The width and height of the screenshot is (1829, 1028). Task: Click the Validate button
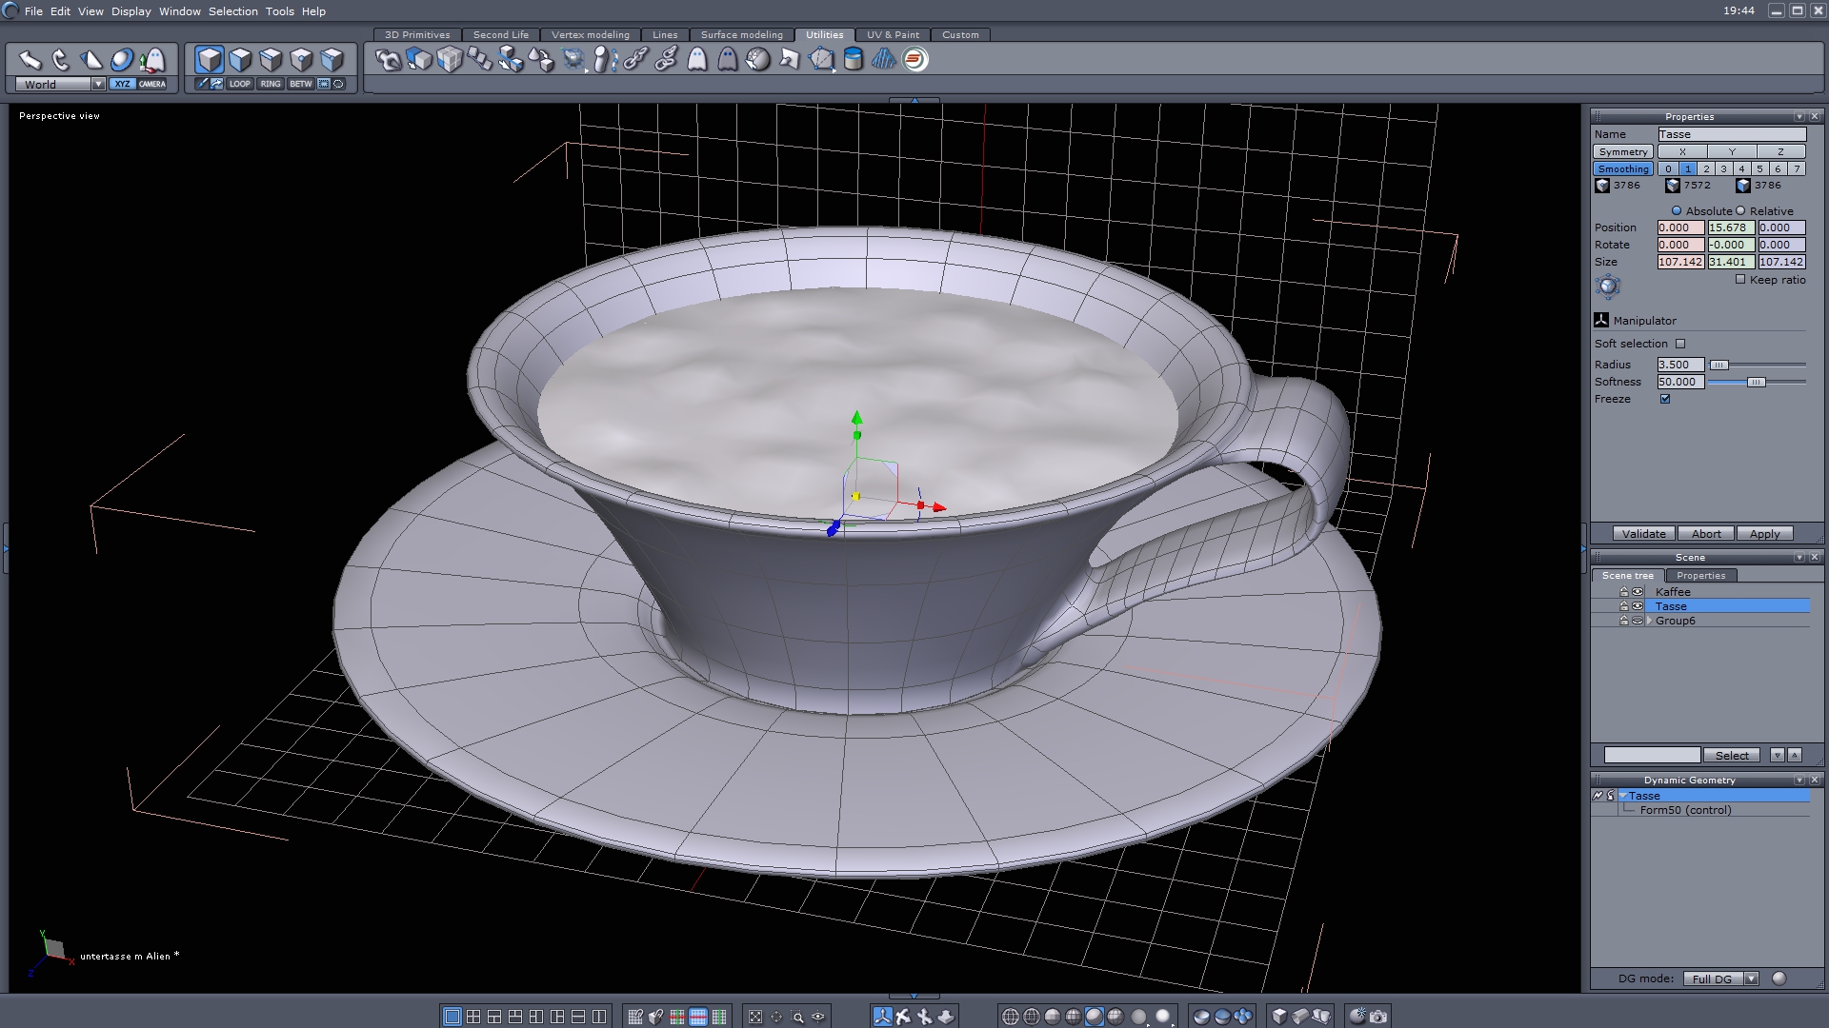[x=1643, y=534]
